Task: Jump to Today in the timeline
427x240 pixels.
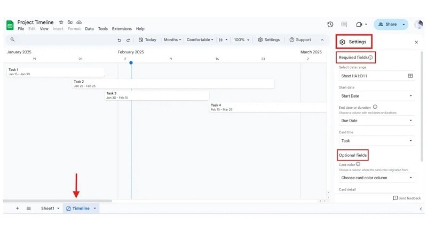Action: coord(147,39)
